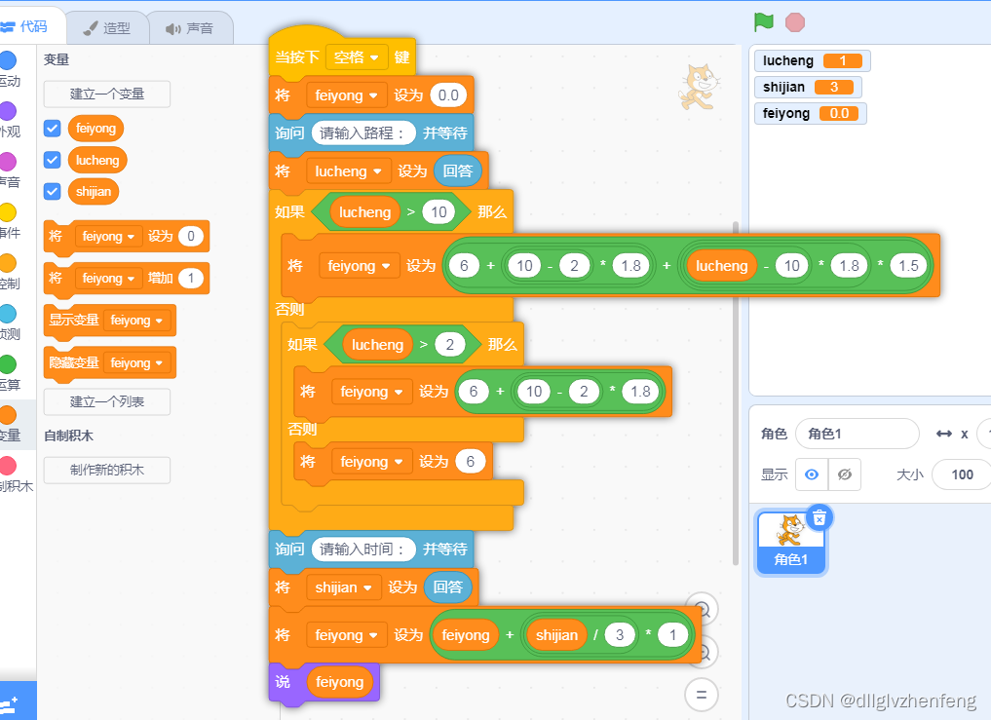Click the green flag to run

point(764,22)
